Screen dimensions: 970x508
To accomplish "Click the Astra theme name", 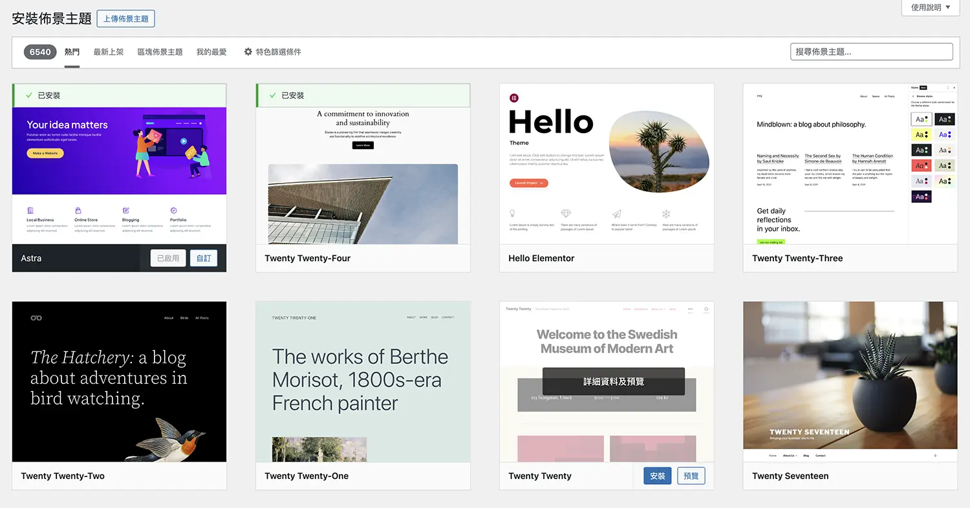I will point(31,259).
